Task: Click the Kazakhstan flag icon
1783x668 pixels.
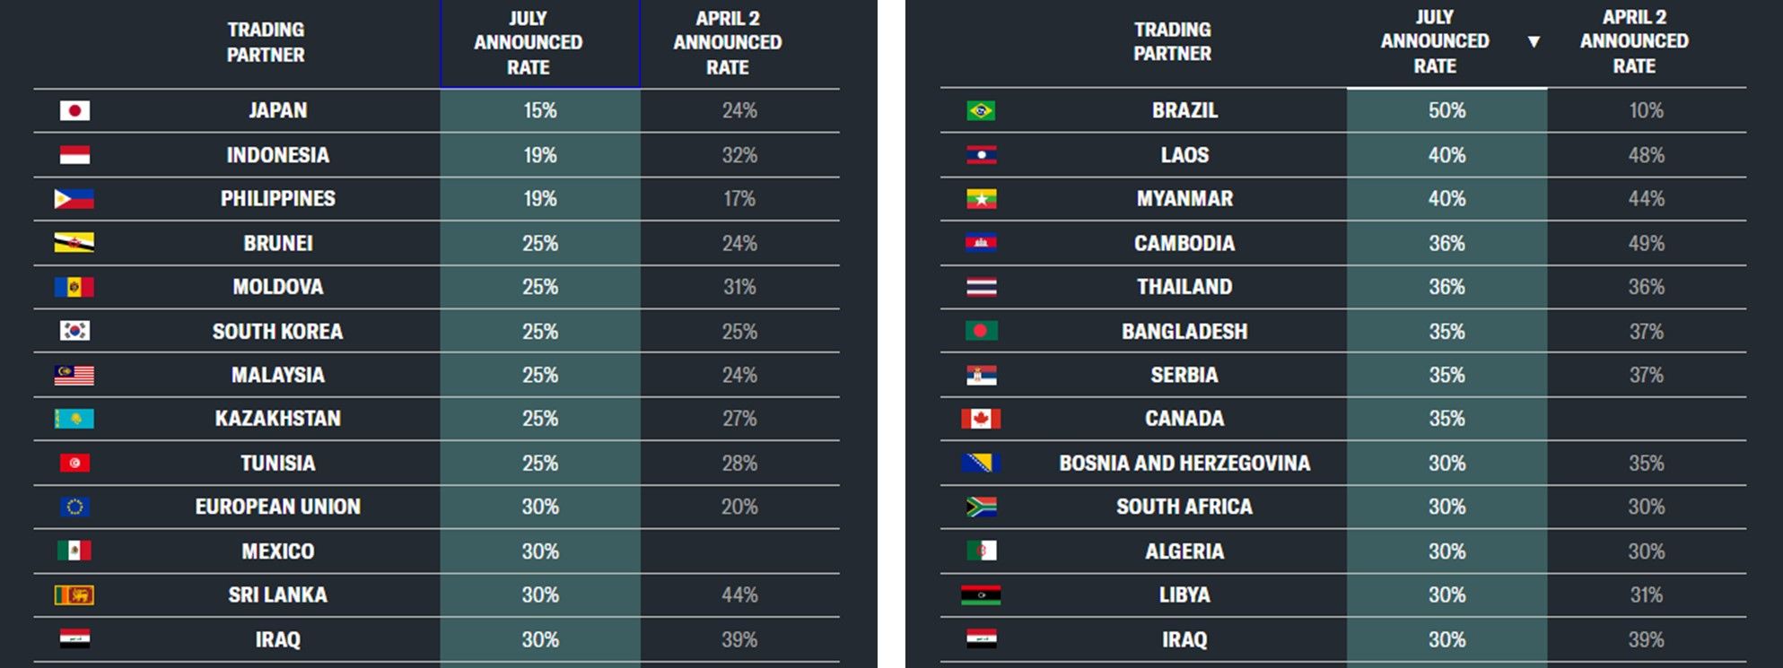Action: (x=74, y=419)
